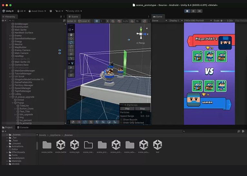
Task: Open the AI dropdown menu
Action: click(59, 11)
